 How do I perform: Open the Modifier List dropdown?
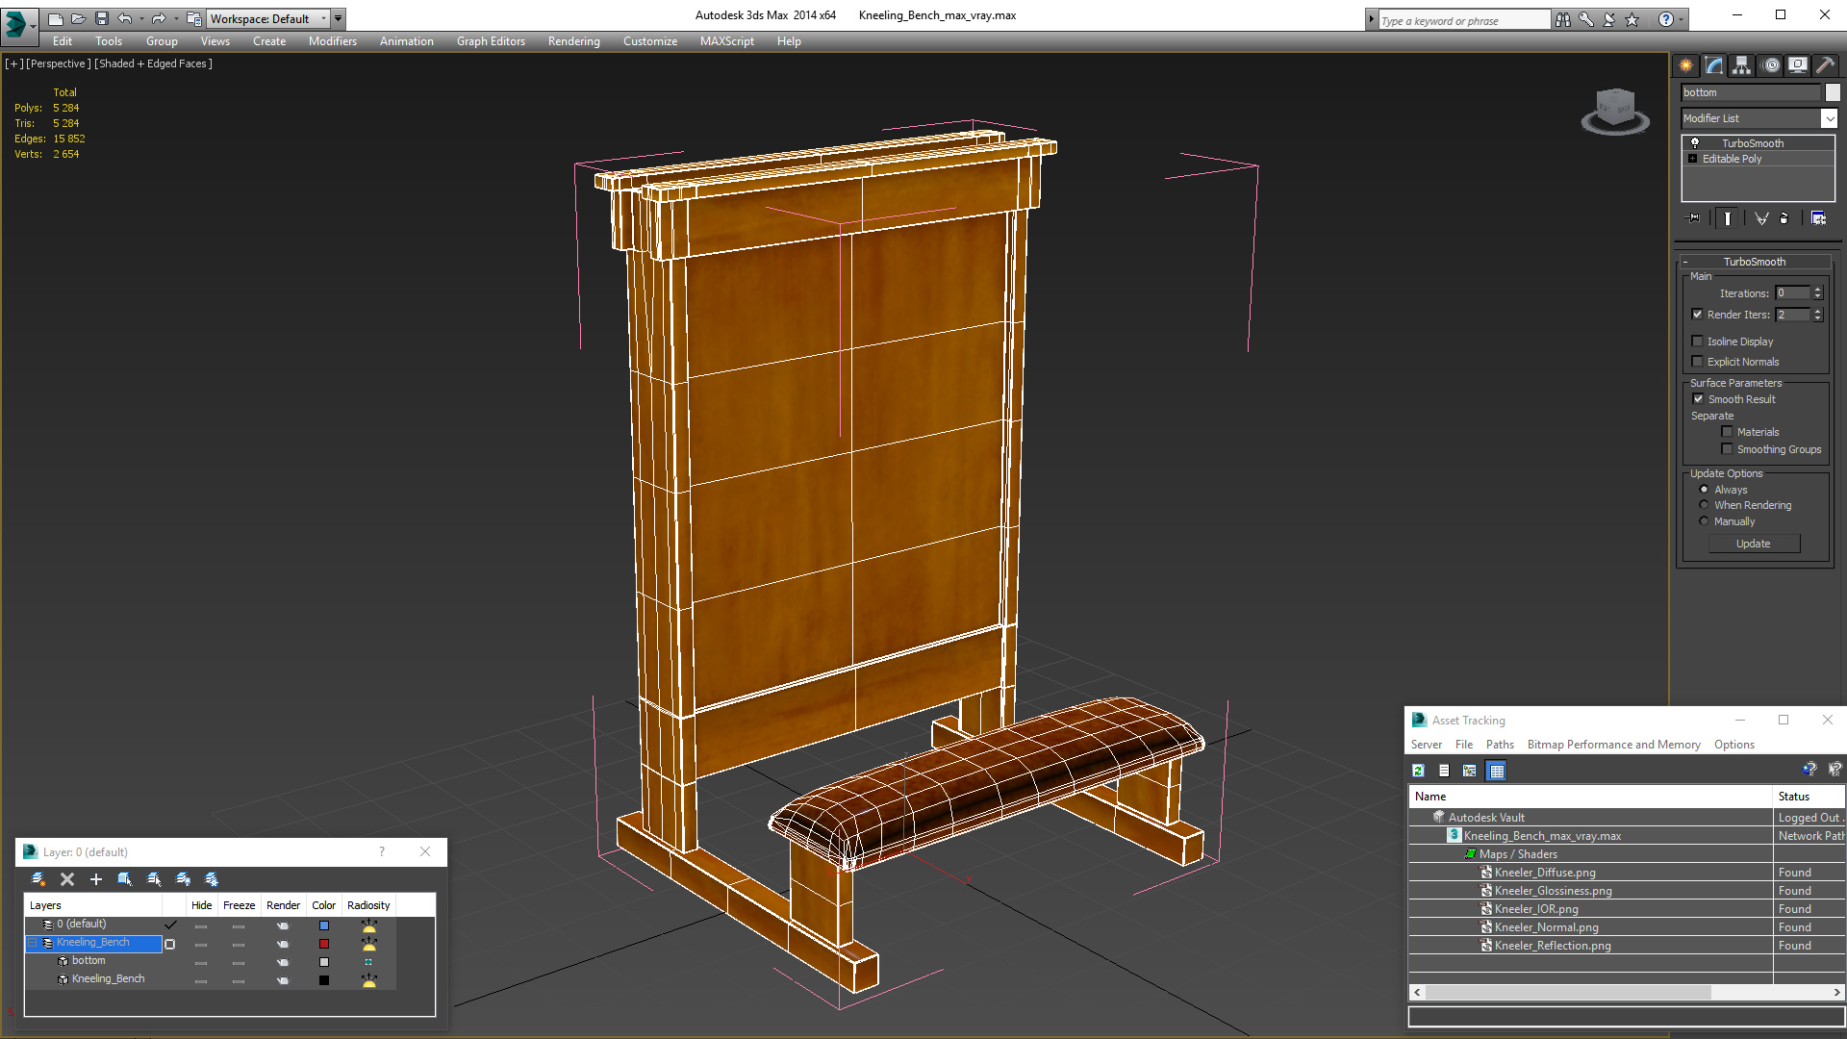click(1829, 118)
